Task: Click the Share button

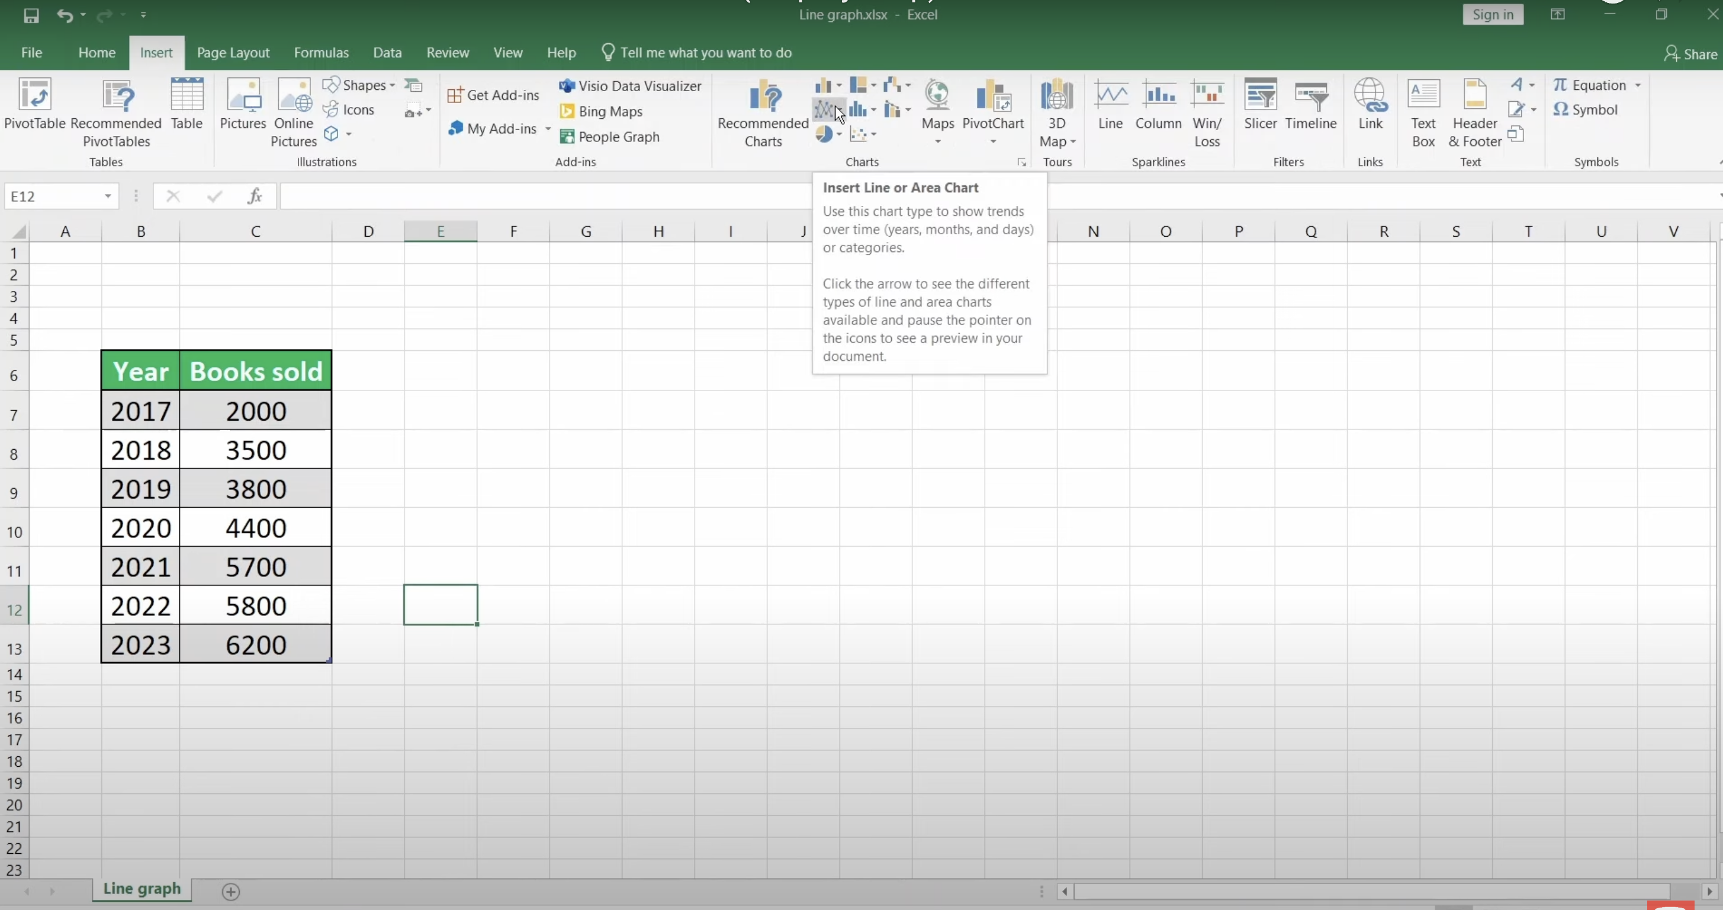Action: click(x=1690, y=54)
